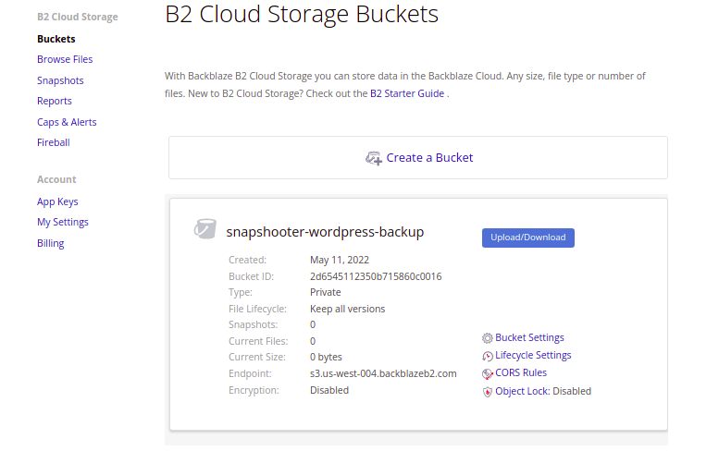Click the Object Lock shield icon

[x=487, y=392]
